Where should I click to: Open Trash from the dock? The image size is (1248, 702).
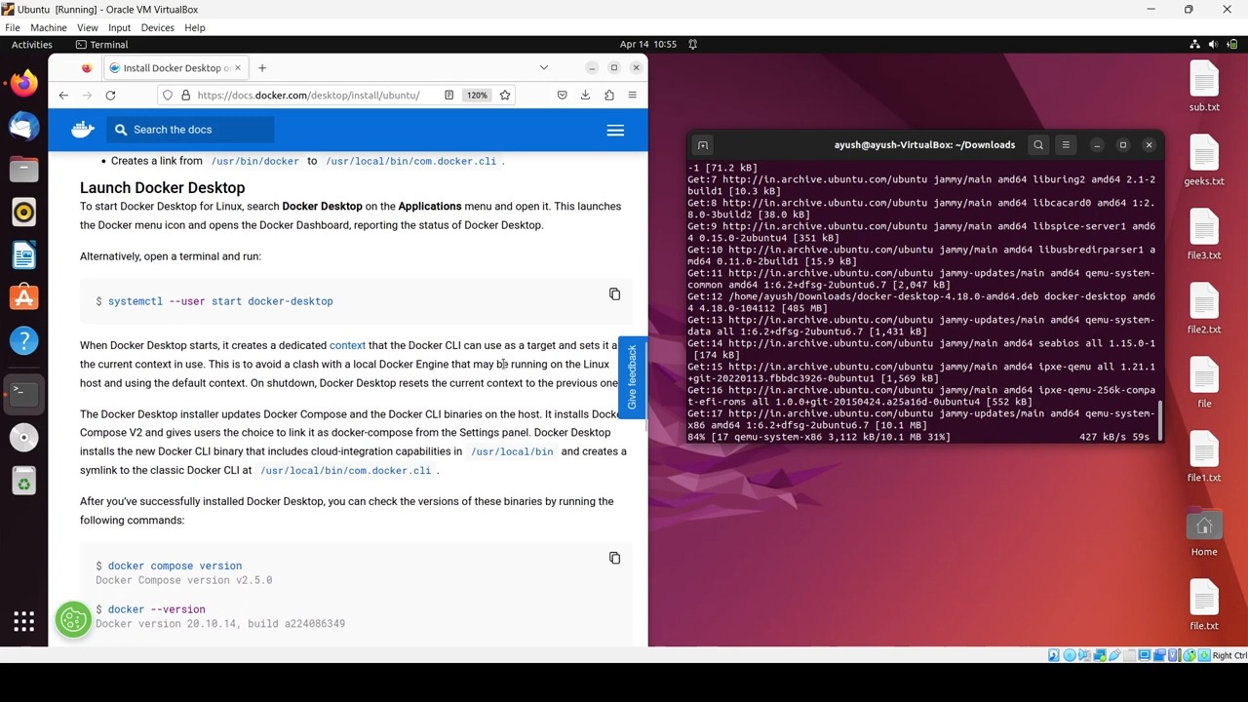pos(24,480)
